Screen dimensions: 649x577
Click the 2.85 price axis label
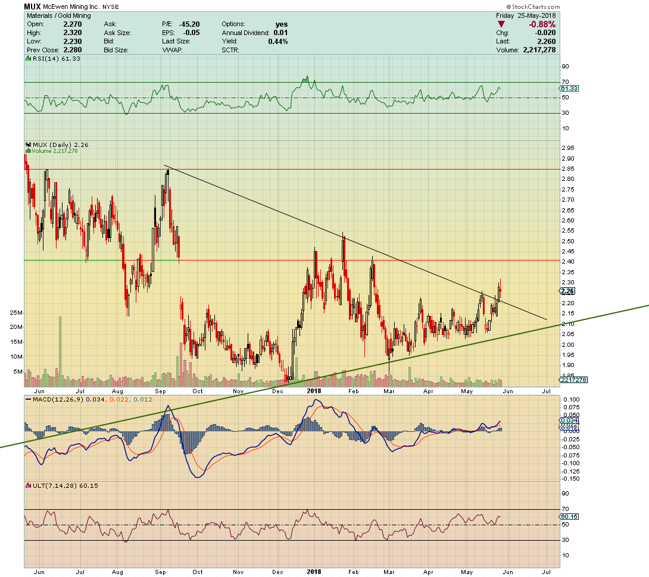568,169
